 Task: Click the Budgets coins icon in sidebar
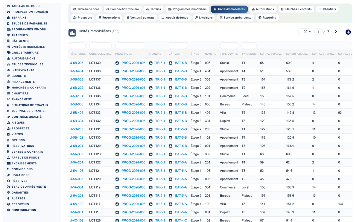9,76
